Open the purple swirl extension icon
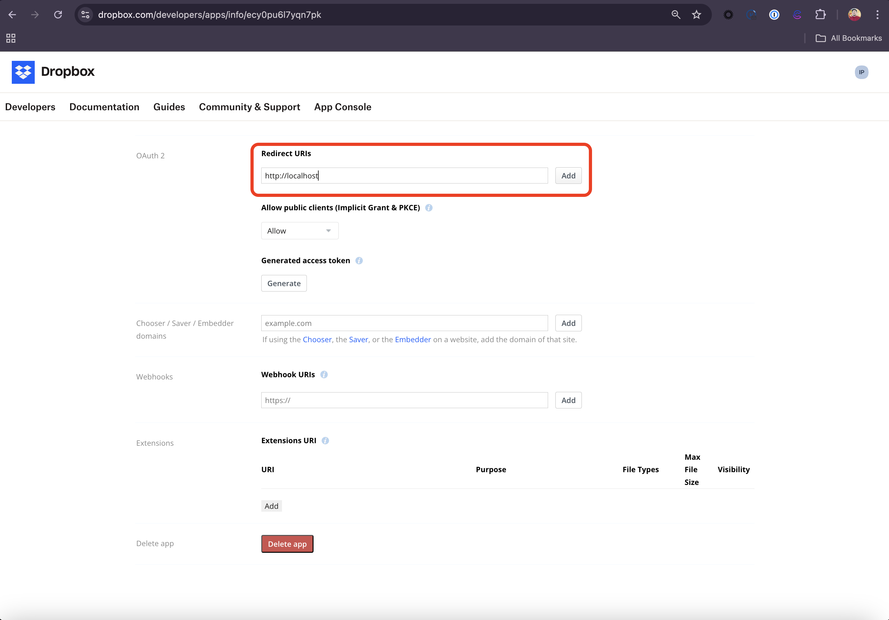 coord(797,15)
